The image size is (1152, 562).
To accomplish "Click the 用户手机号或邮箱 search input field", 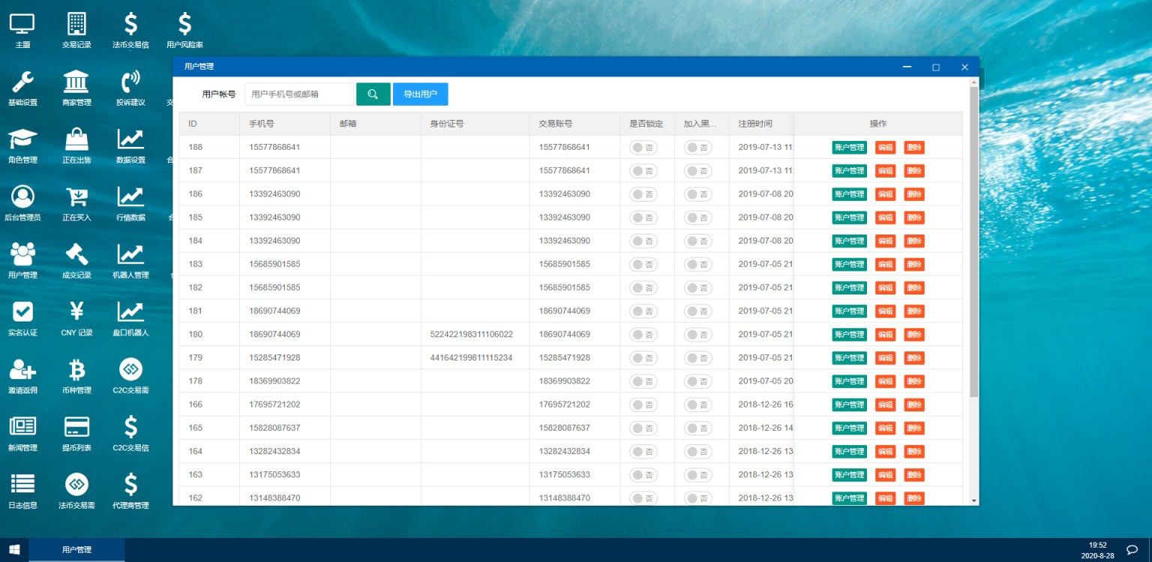I will [x=298, y=94].
